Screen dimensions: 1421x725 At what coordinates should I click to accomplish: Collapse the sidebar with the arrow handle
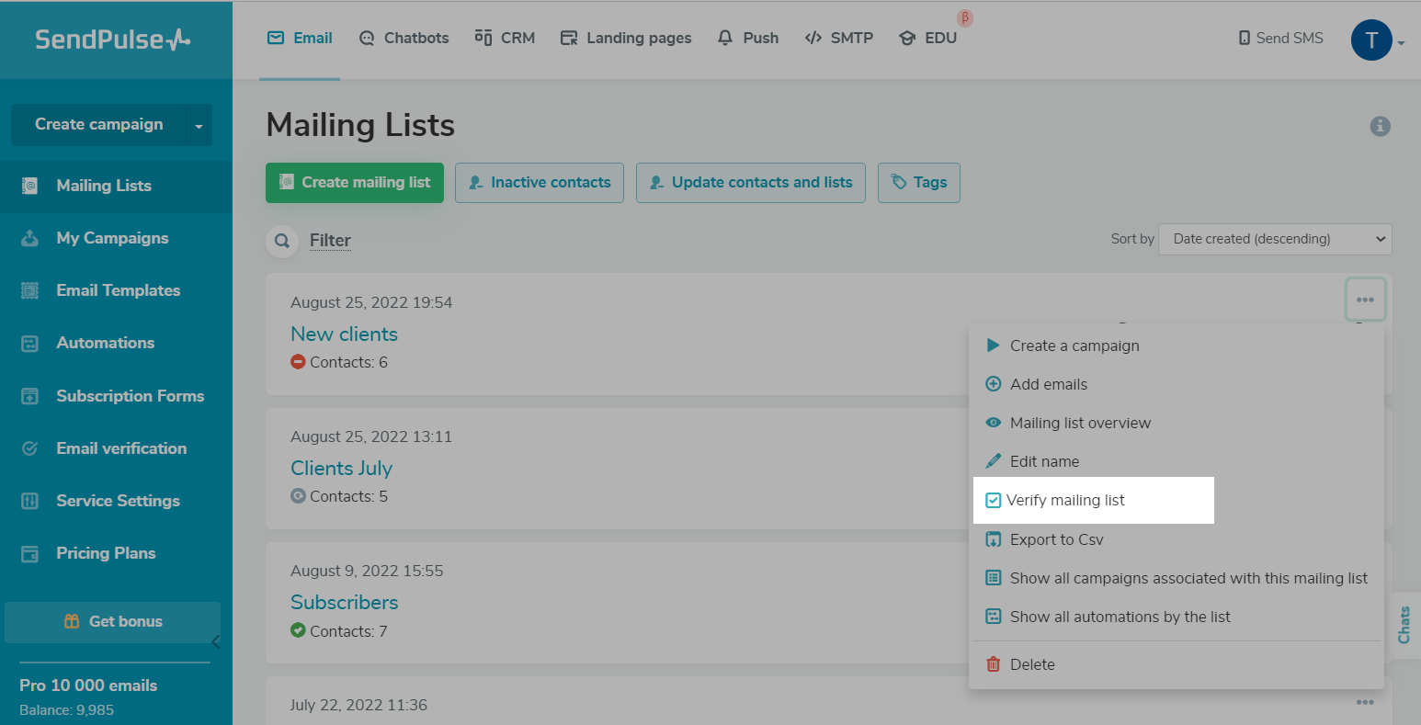pyautogui.click(x=216, y=641)
